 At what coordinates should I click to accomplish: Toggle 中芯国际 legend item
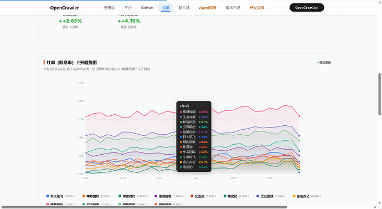96,196
